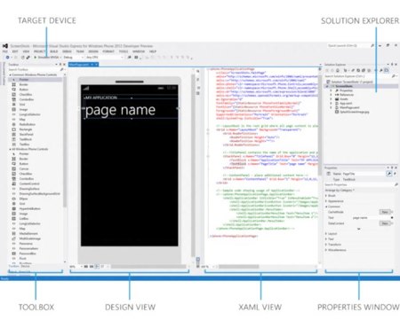Open the DESIGN menu
The width and height of the screenshot is (400, 328).
(93, 51)
